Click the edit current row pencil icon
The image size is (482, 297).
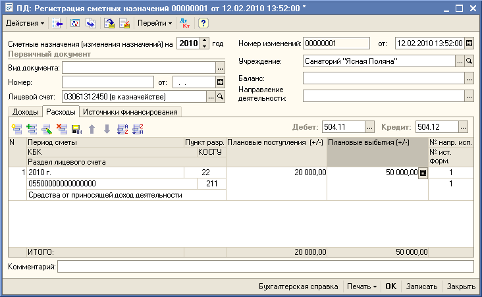(47, 128)
